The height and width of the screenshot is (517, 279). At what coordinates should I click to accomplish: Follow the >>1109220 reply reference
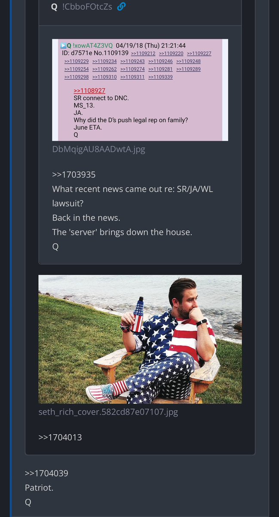click(171, 53)
